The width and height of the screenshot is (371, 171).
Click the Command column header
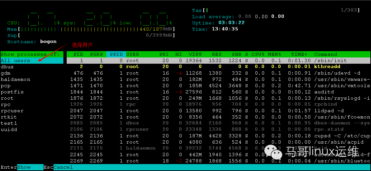click(325, 54)
